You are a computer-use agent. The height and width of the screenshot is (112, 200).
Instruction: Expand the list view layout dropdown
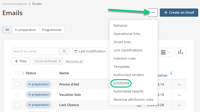pos(165,52)
